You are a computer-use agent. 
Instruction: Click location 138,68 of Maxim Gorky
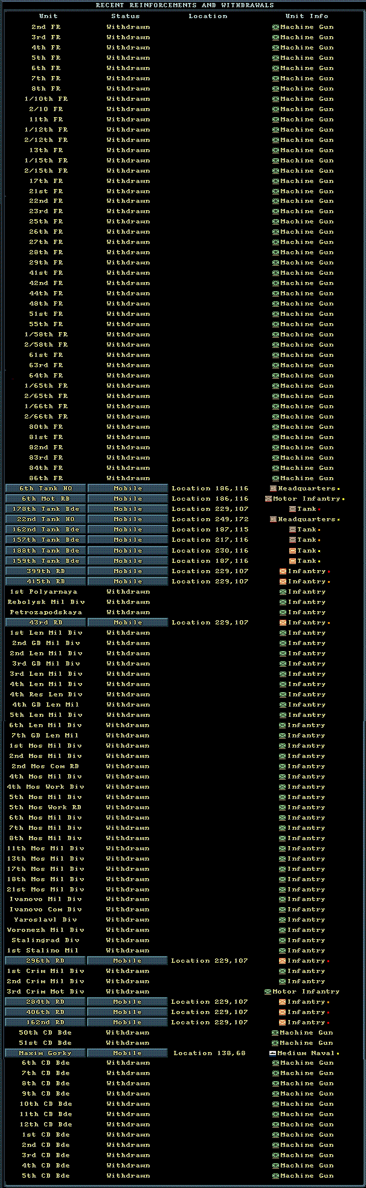tap(210, 1053)
